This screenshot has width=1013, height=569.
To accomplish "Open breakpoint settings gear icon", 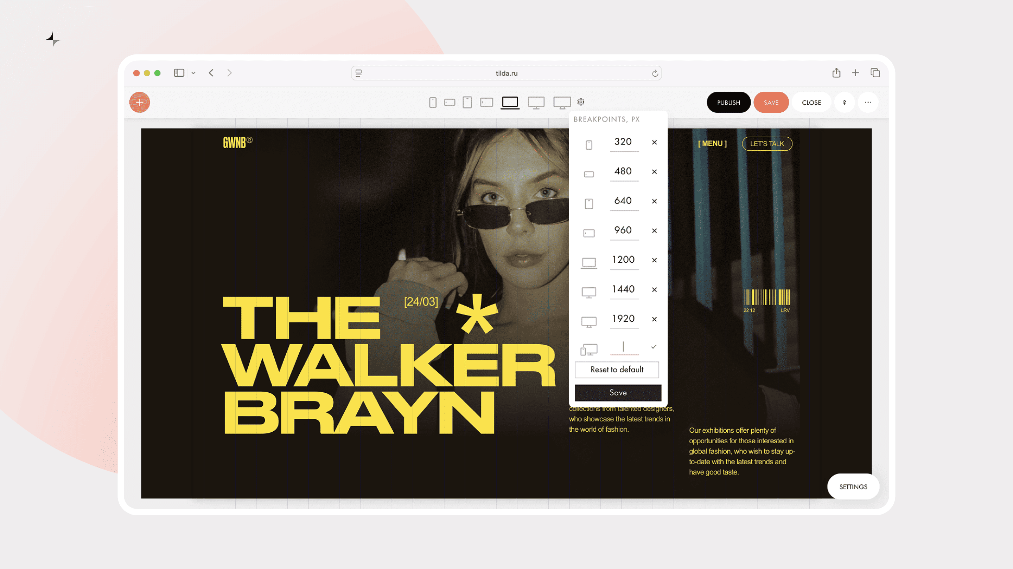I will tap(581, 102).
